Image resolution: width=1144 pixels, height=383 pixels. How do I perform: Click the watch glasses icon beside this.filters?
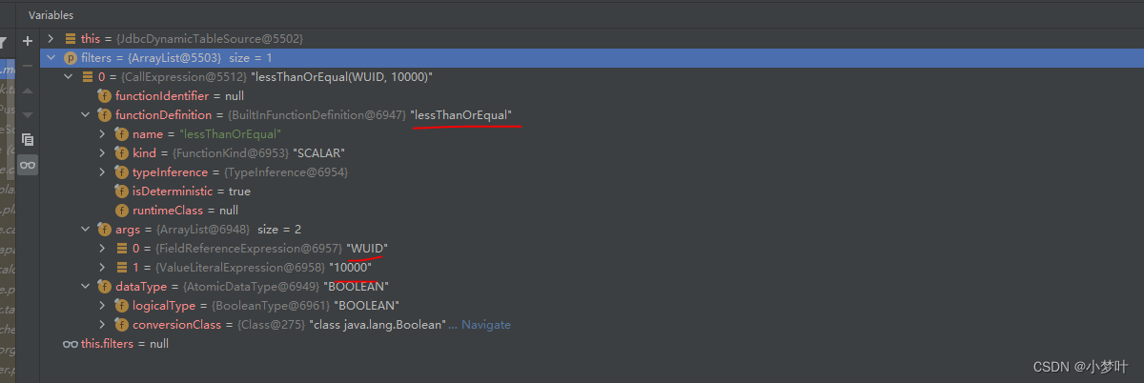coord(71,344)
